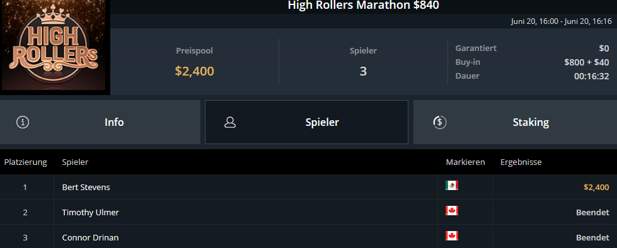The height and width of the screenshot is (248, 617).
Task: Click the Buy-in $800 + $40 value
Action: pos(587,62)
